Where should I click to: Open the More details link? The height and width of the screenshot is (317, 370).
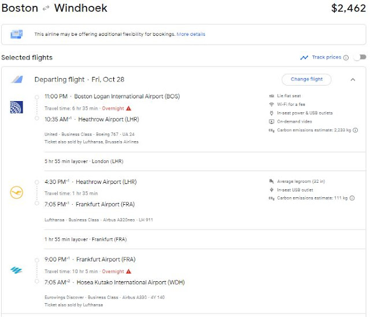[x=191, y=34]
